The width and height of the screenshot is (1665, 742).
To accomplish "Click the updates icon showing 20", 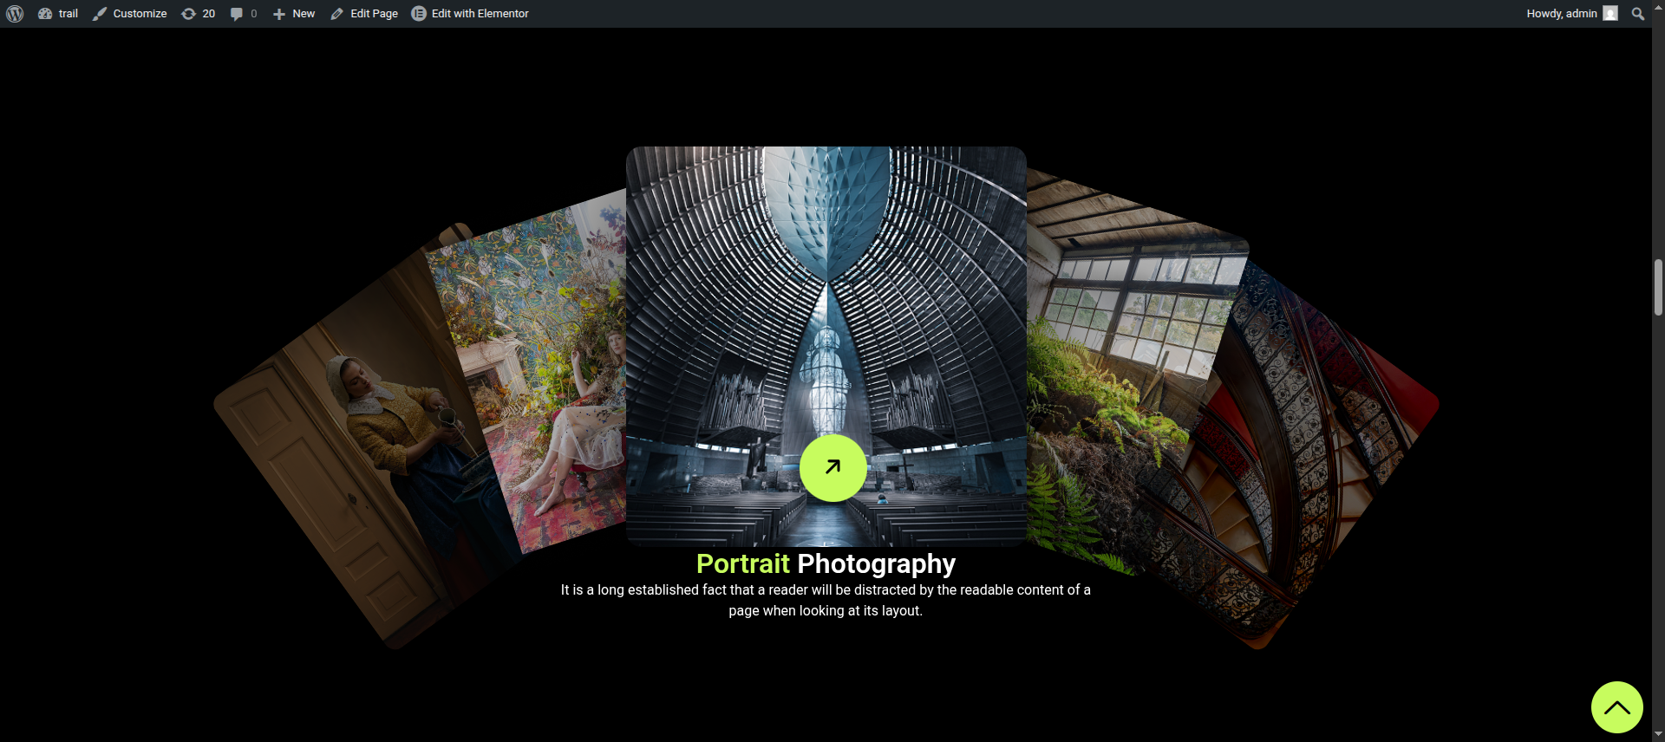I will pos(198,14).
